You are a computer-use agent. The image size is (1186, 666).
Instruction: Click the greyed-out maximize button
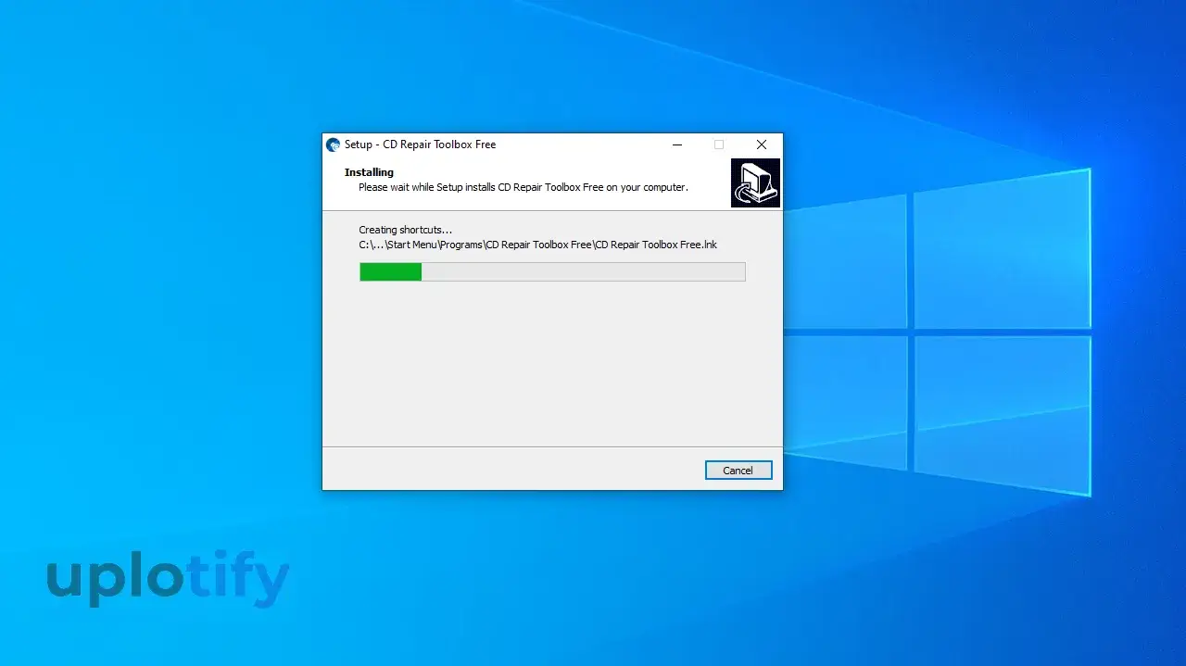point(719,145)
